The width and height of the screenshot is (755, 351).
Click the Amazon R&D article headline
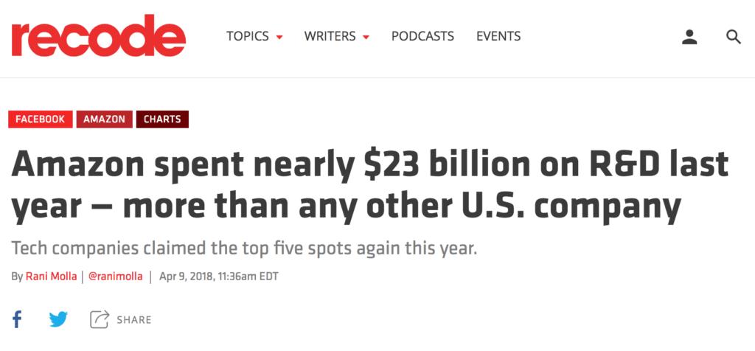370,184
